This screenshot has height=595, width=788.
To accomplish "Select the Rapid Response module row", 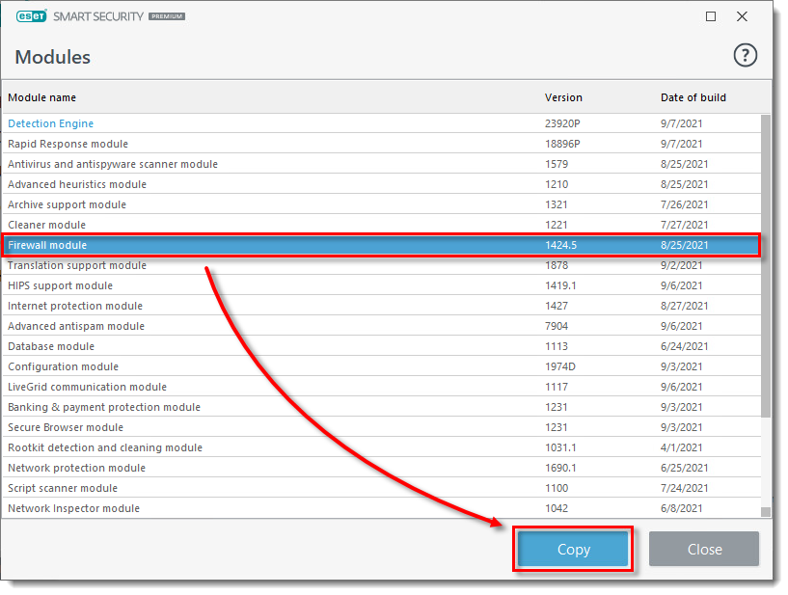I will click(x=382, y=144).
